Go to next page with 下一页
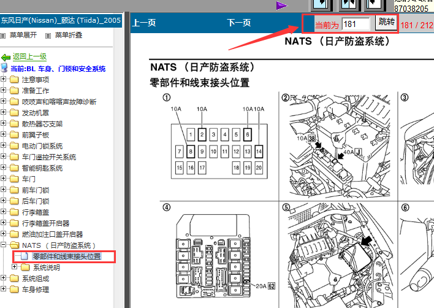The height and width of the screenshot is (308, 434). tap(239, 23)
